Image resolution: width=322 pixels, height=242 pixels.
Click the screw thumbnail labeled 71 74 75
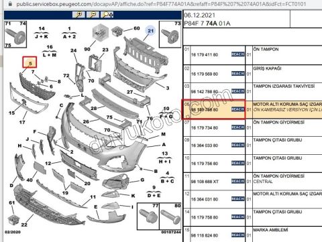coord(15,34)
